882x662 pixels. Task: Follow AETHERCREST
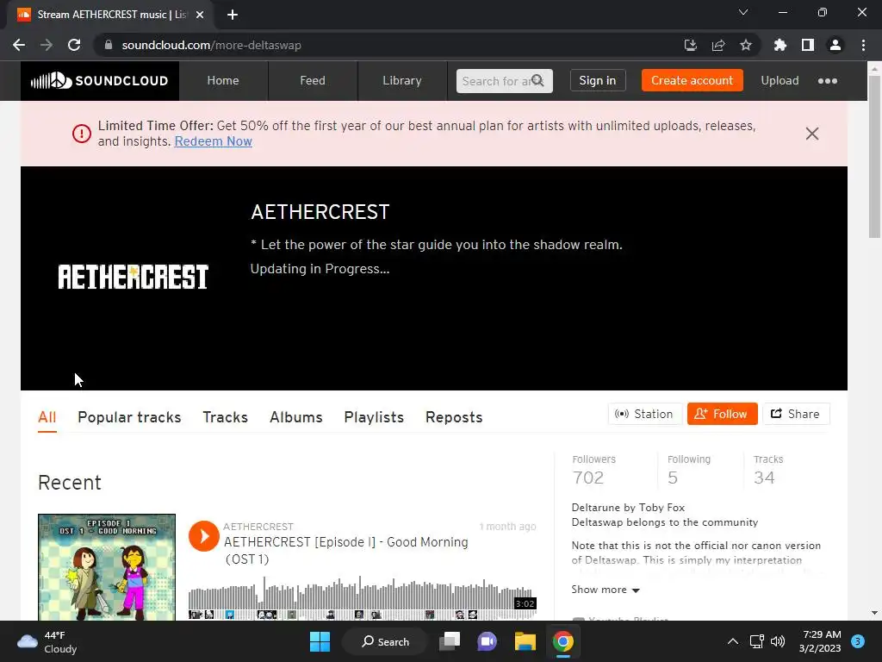(723, 414)
